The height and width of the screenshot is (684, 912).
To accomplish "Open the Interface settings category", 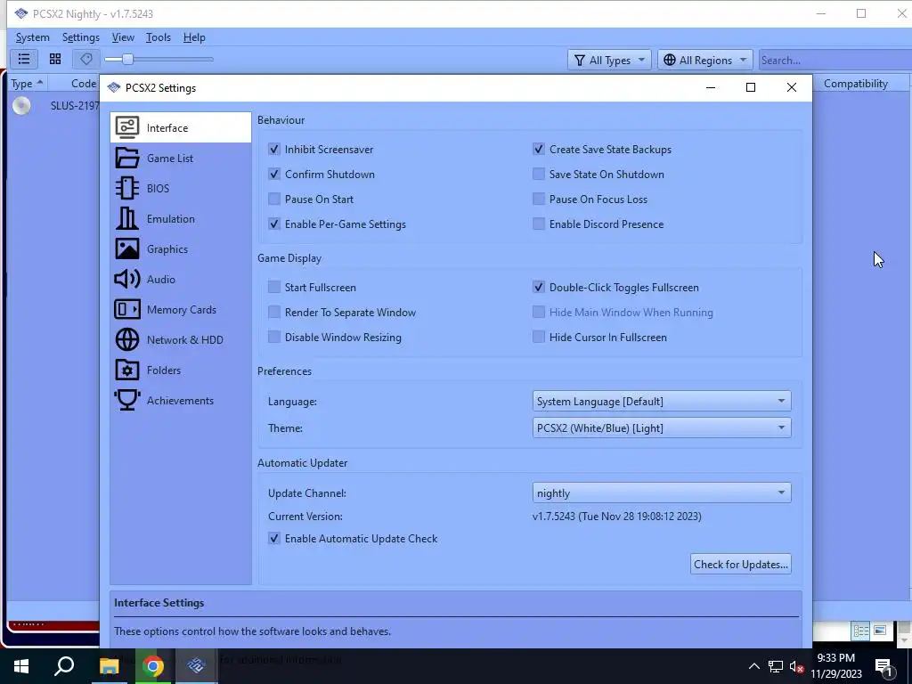I will click(180, 127).
